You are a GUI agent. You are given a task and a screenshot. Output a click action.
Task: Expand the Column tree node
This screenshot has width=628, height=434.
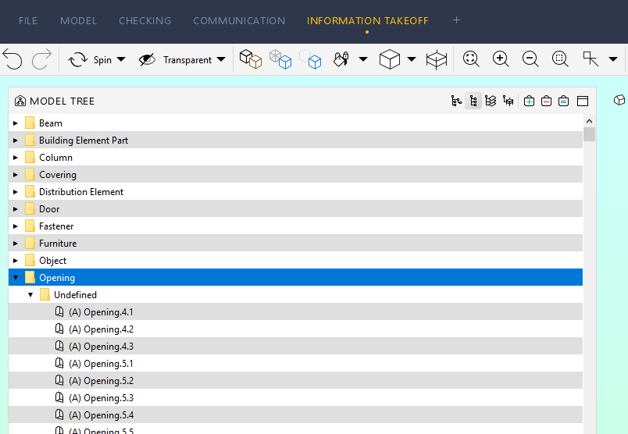coord(15,158)
